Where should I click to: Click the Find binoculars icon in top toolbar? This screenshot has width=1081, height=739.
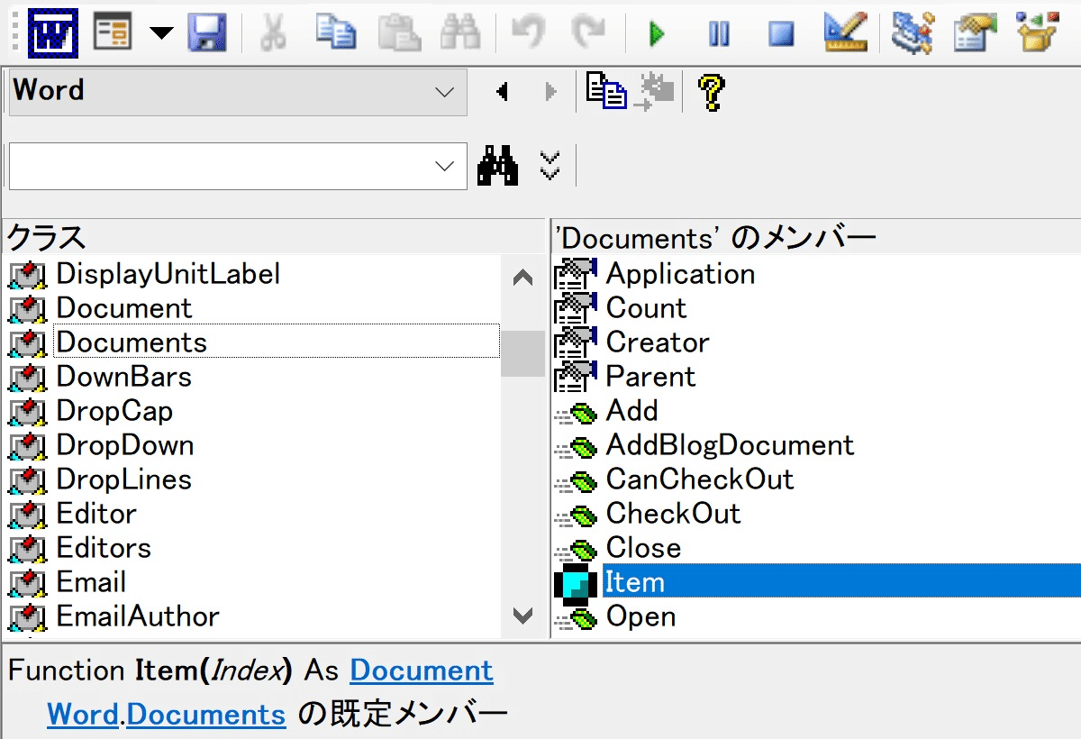[x=459, y=34]
